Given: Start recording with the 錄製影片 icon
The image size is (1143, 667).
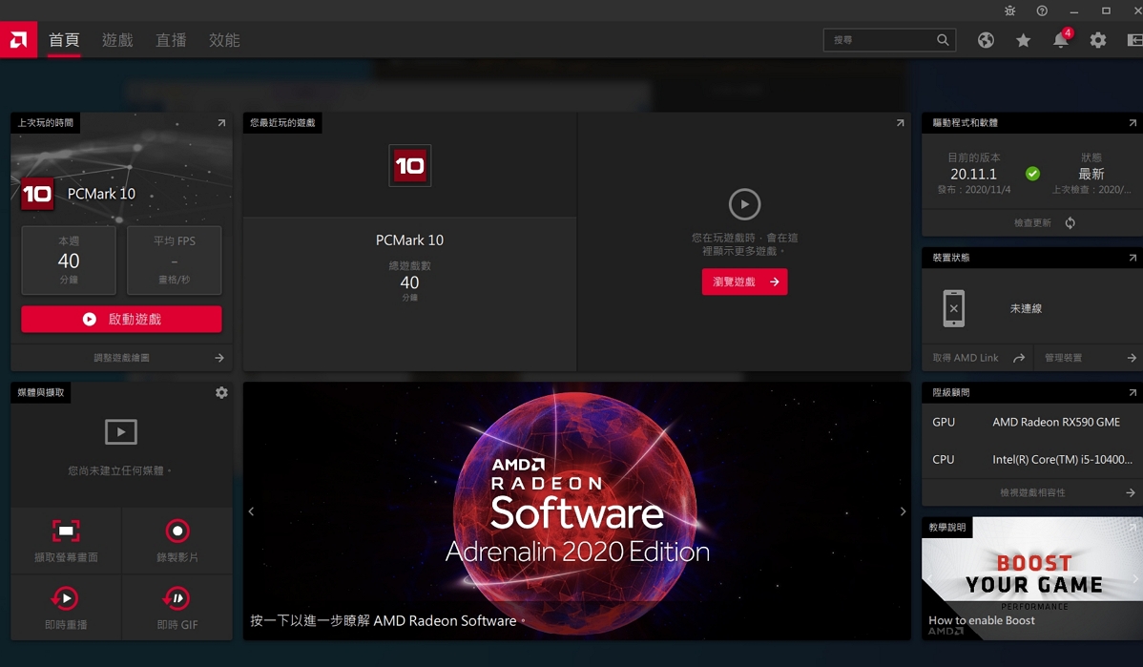Looking at the screenshot, I should click(x=177, y=531).
